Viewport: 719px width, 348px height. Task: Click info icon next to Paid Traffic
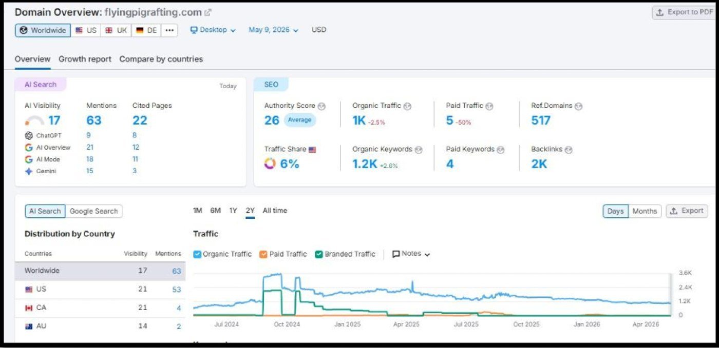point(489,106)
